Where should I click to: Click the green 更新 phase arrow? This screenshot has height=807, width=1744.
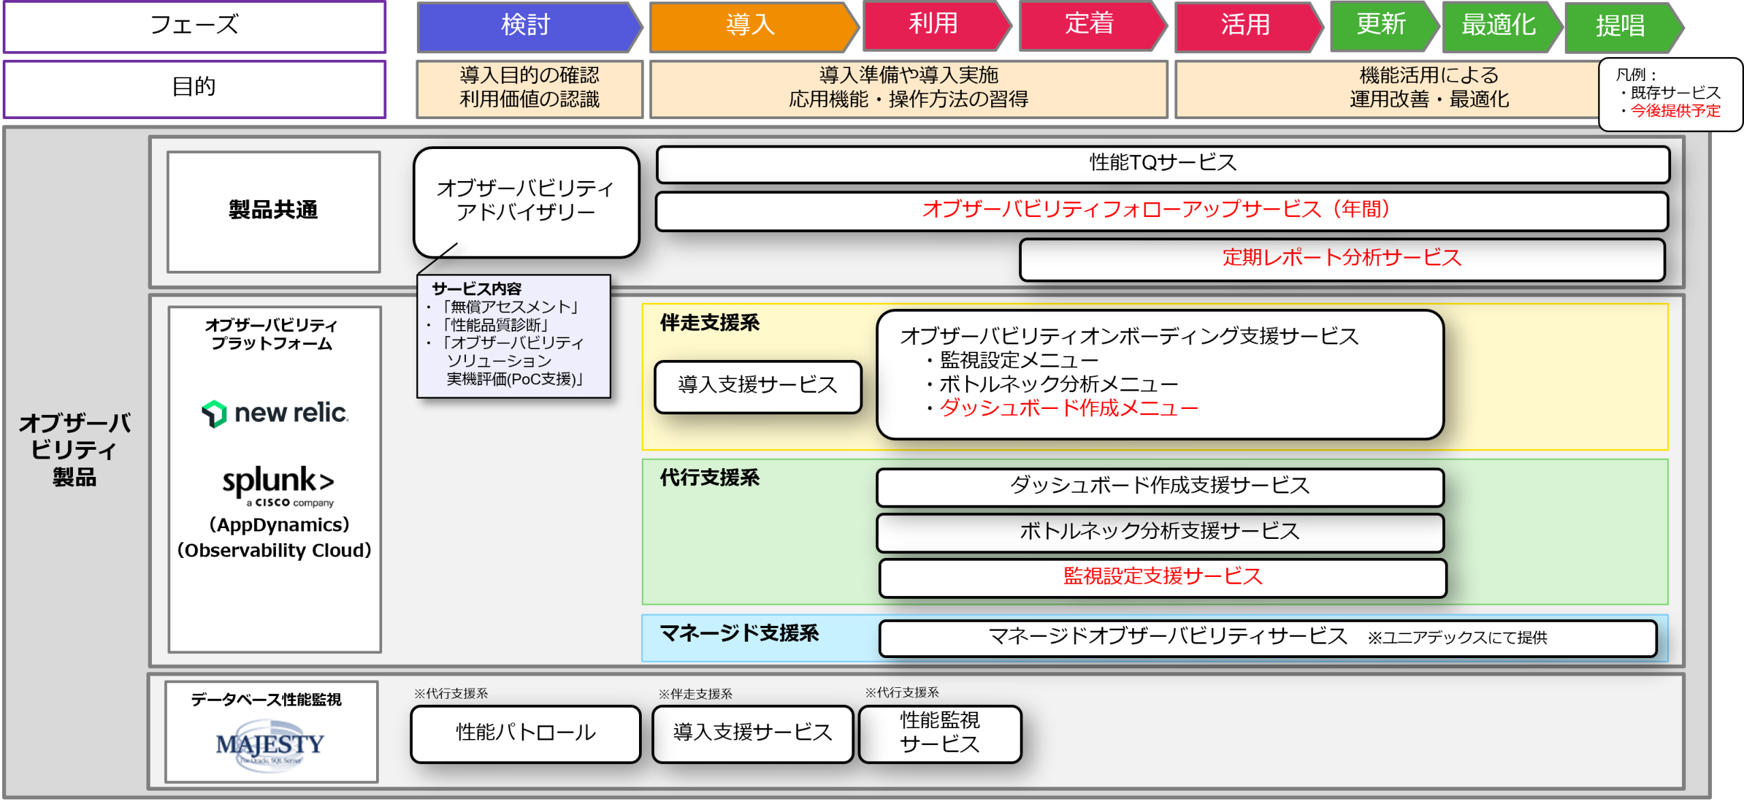coord(1381,26)
